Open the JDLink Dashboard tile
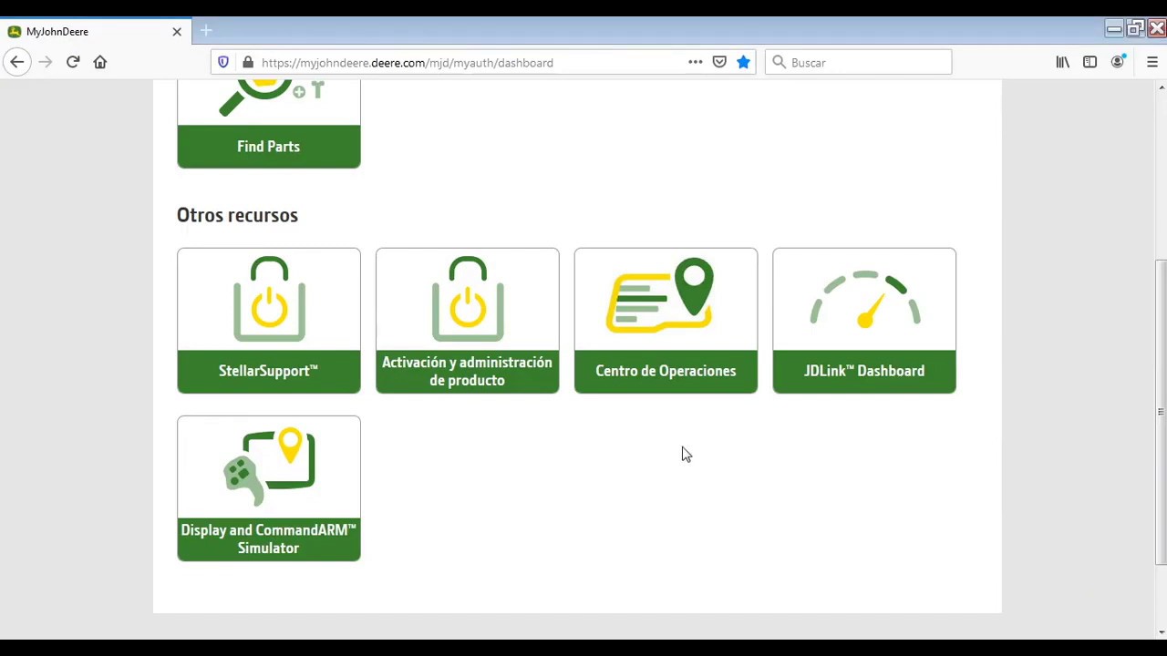The width and height of the screenshot is (1167, 656). pyautogui.click(x=864, y=321)
